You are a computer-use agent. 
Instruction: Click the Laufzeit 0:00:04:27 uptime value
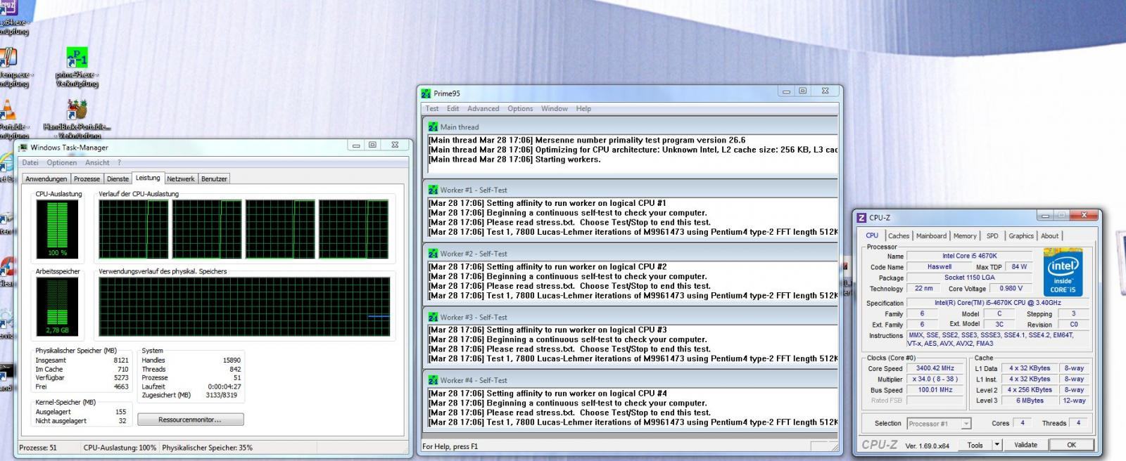(224, 387)
